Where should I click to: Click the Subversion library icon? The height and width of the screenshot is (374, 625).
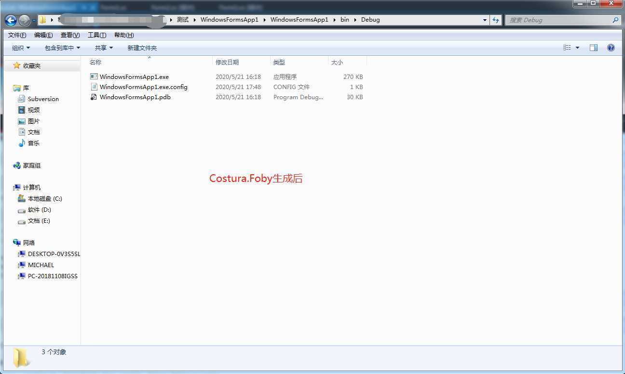coord(21,99)
